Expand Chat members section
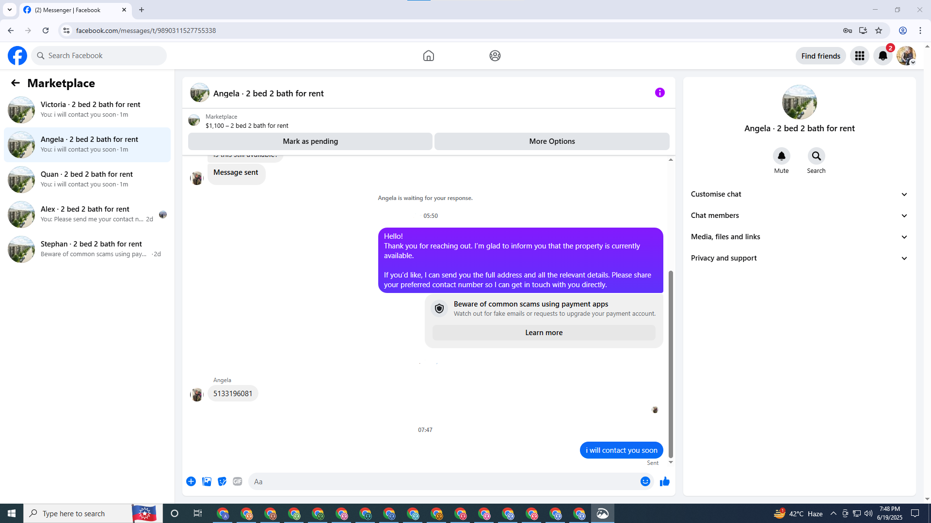The width and height of the screenshot is (931, 523). (x=800, y=215)
